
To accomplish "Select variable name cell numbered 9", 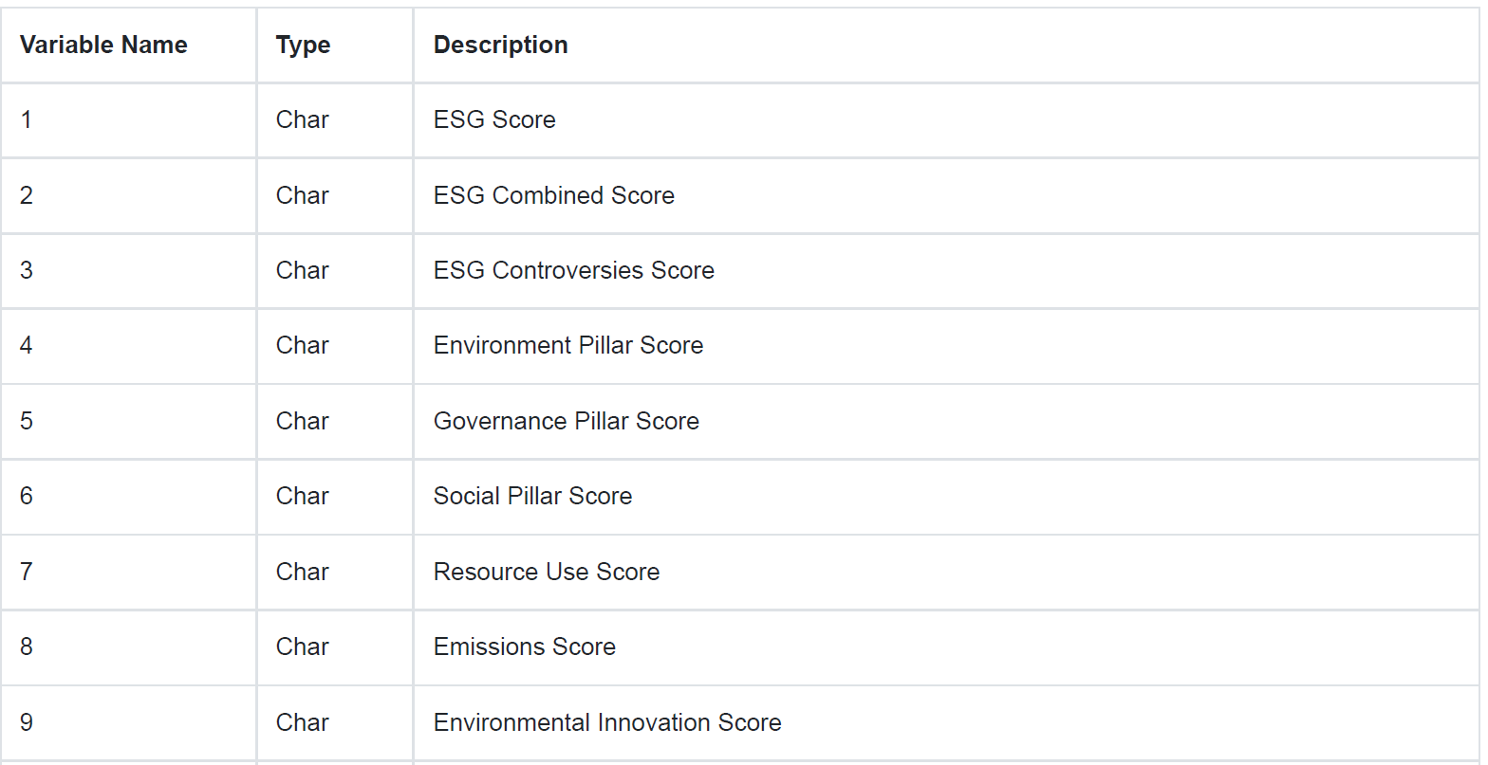I will click(x=27, y=722).
